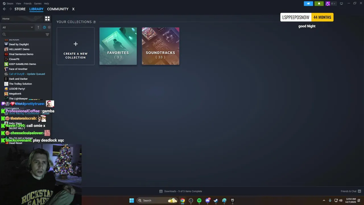Expand the account name dropdown arrow
The height and width of the screenshot is (205, 364).
point(334,4)
